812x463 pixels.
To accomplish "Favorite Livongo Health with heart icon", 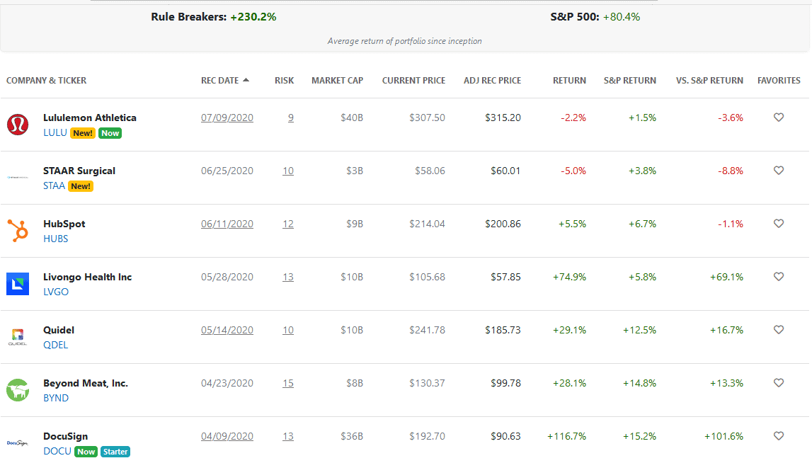I will (778, 277).
